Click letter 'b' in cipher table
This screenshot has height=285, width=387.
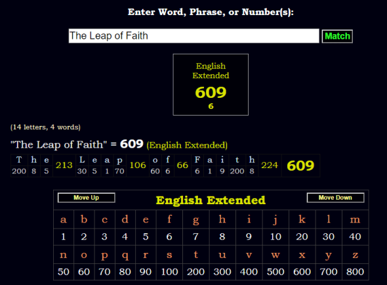click(84, 219)
